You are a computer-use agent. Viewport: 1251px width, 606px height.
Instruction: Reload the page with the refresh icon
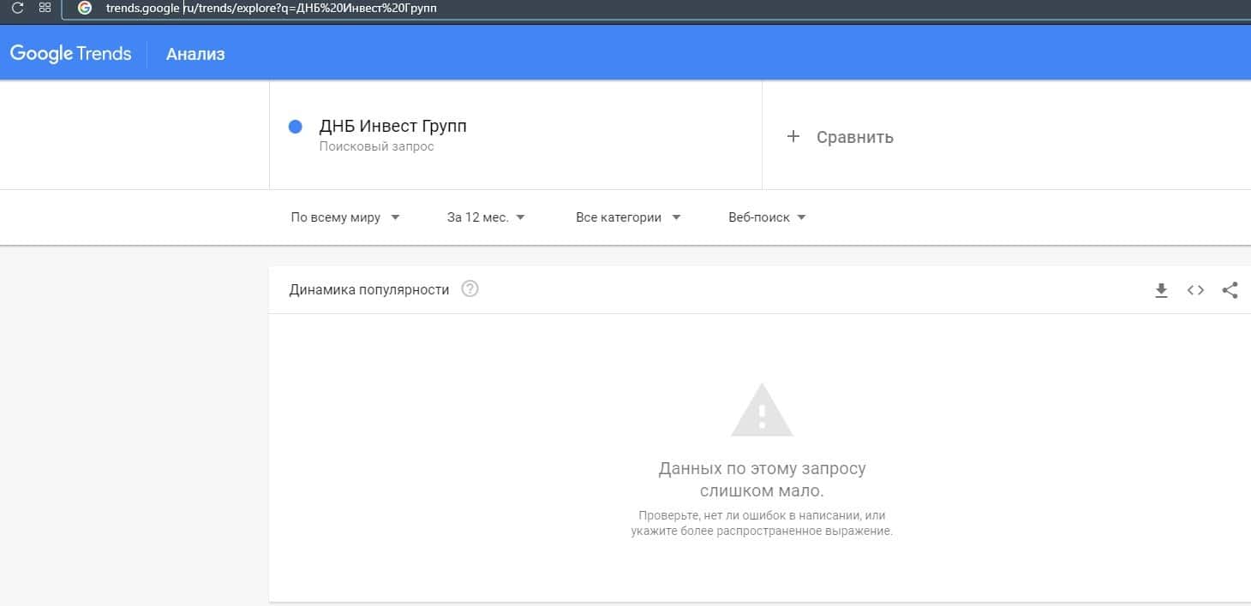(17, 8)
